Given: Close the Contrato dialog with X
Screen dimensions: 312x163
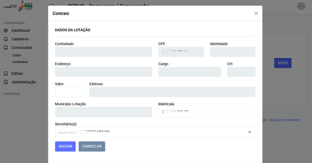Looking at the screenshot, I should point(256,13).
